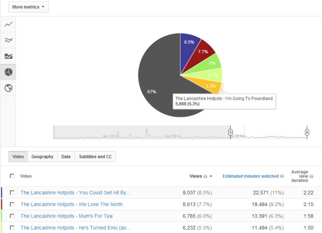
Task: Click the 8,613 (7.7%) views value
Action: tap(197, 204)
